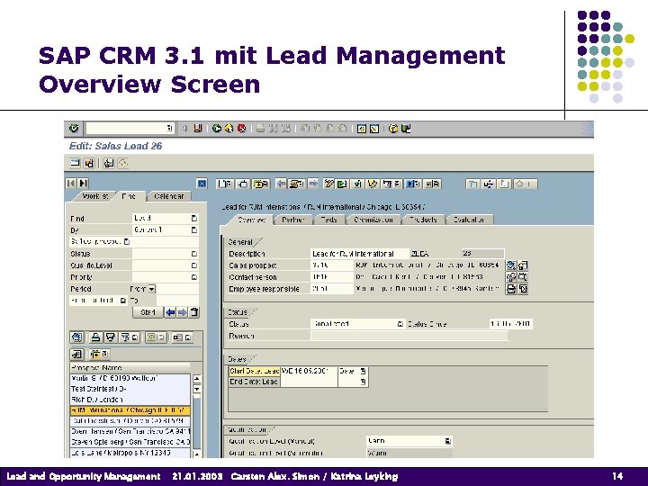The width and height of the screenshot is (648, 486).
Task: Click the red Cancel icon
Action: coord(242,129)
